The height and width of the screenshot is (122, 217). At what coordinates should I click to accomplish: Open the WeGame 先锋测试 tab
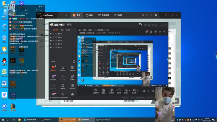point(104,15)
